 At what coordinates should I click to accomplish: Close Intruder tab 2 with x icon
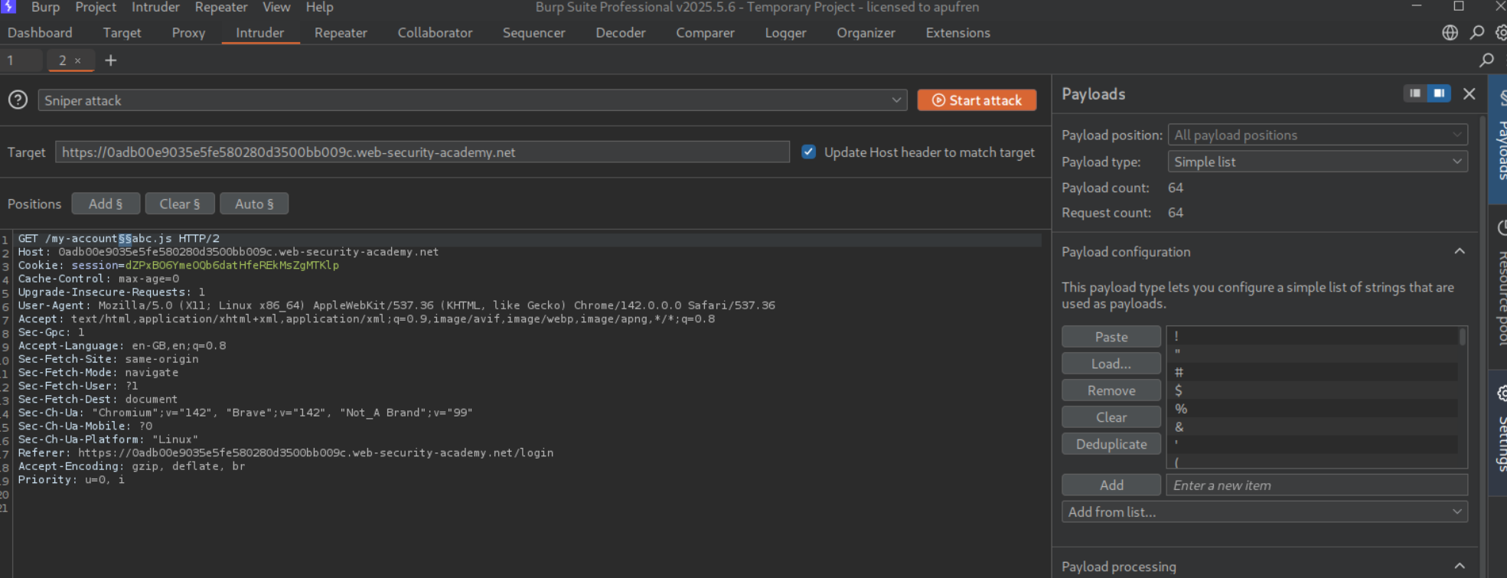78,60
